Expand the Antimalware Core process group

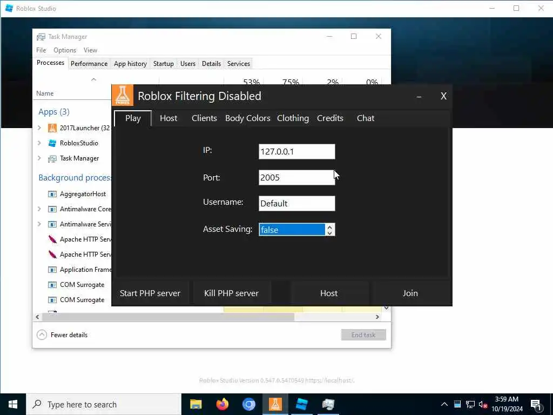[39, 209]
